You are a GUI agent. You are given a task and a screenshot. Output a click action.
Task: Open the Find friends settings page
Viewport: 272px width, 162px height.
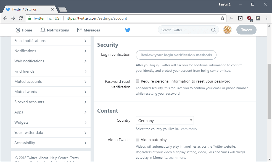51,71
